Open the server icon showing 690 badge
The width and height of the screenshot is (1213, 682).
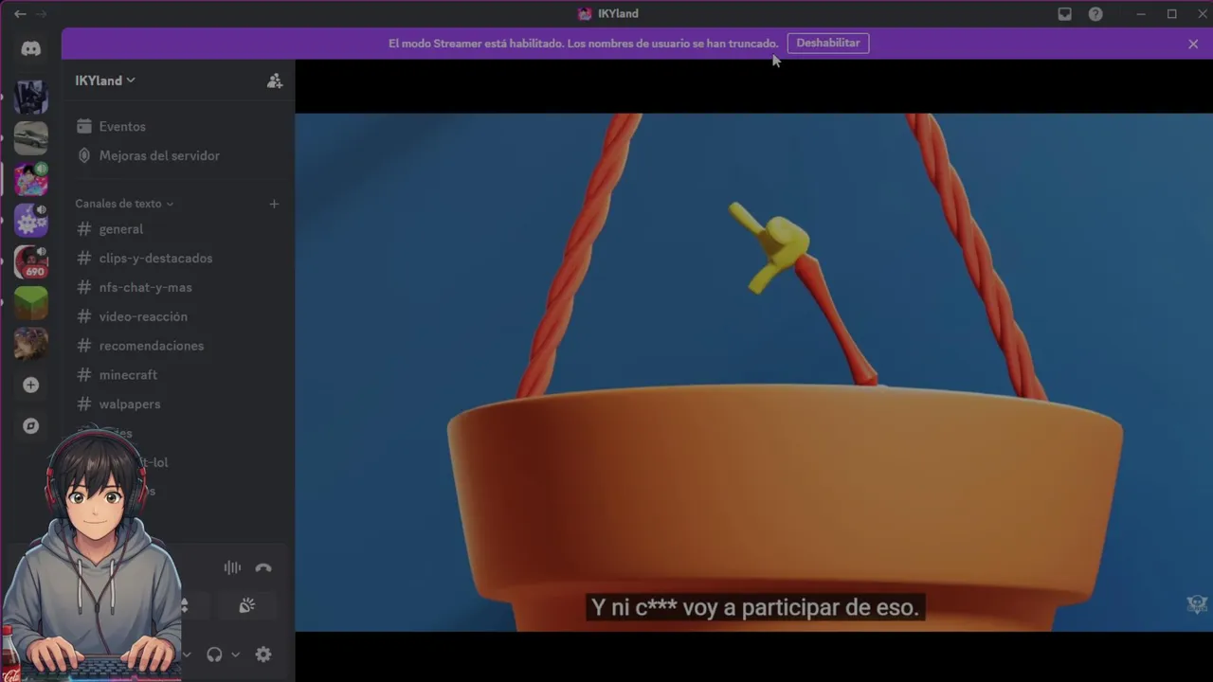click(31, 262)
